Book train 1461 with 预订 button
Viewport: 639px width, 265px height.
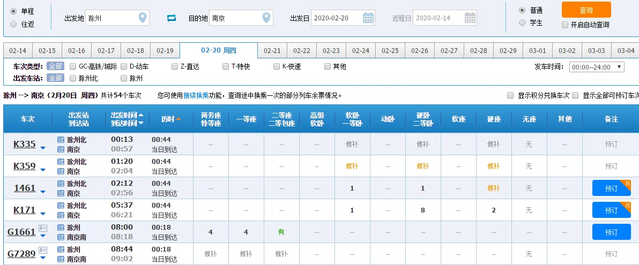pos(611,188)
